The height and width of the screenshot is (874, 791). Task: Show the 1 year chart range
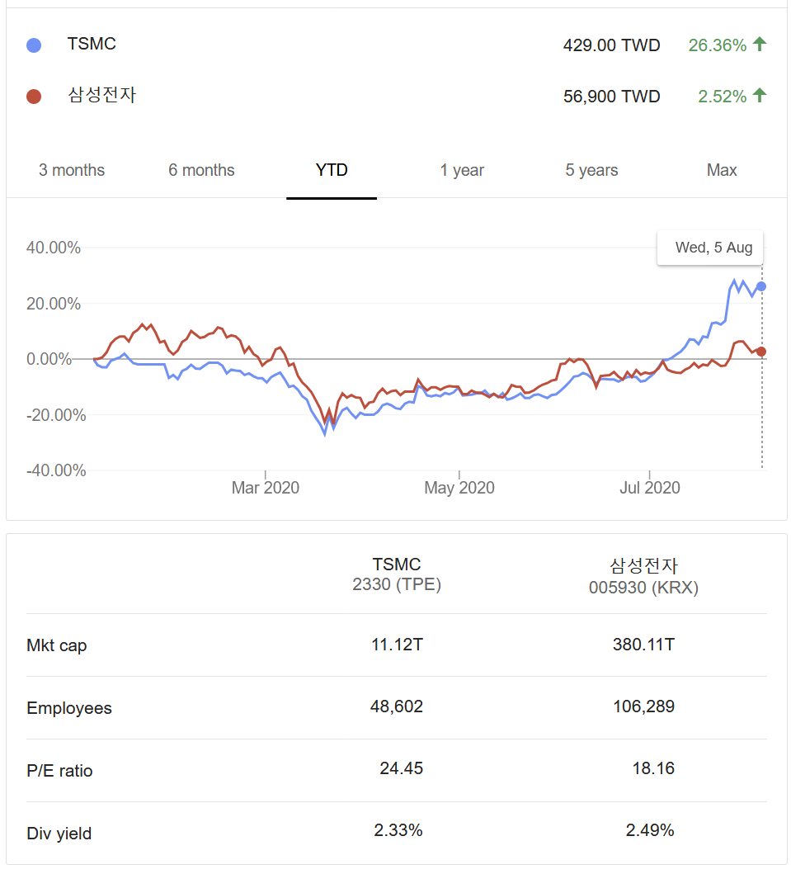(x=462, y=170)
